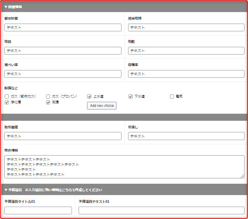
Task: Focus the 都市計画 text field
Action: (x=63, y=27)
